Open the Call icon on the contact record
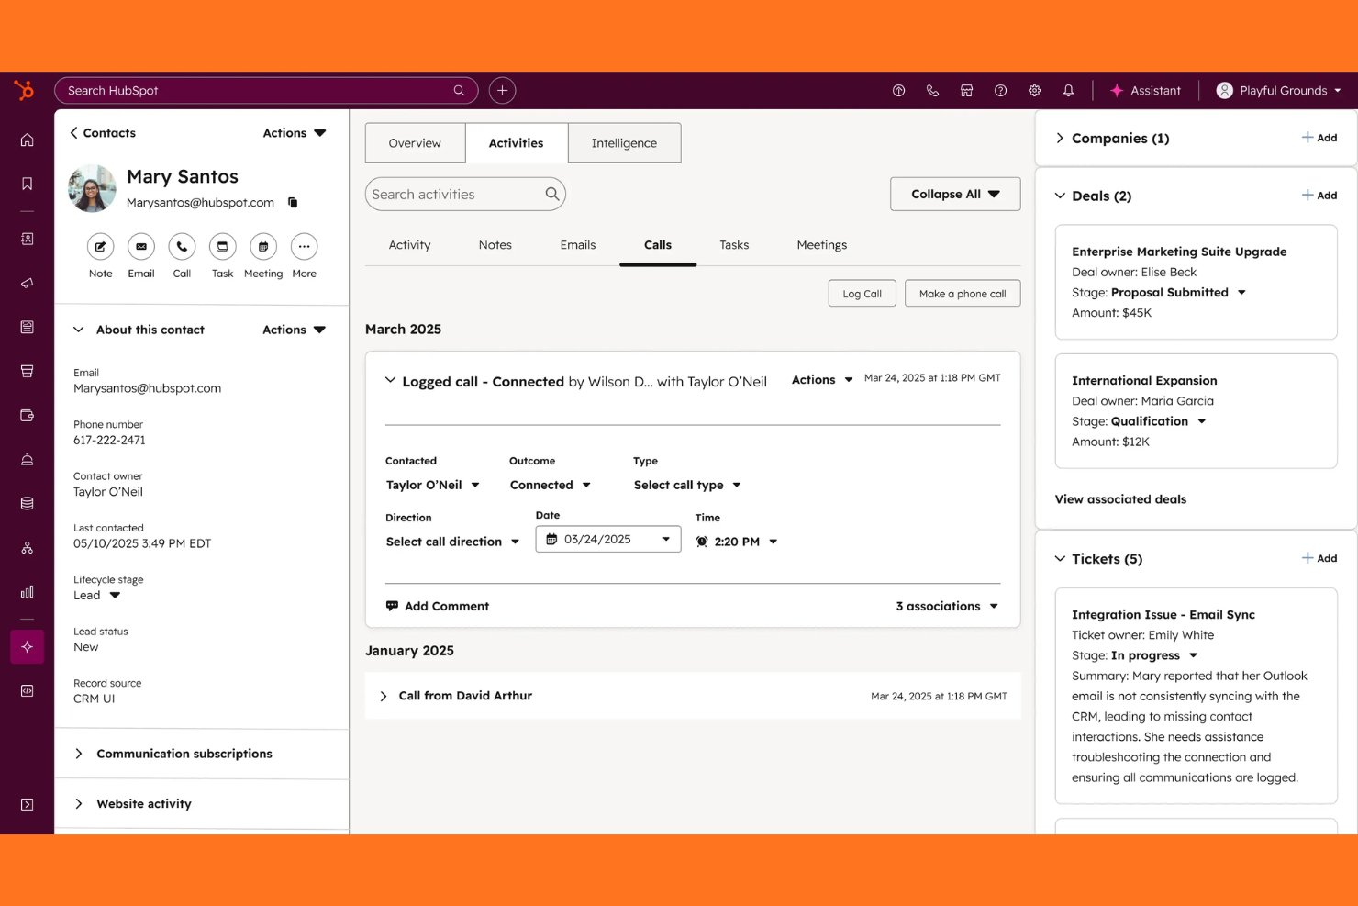 (182, 247)
